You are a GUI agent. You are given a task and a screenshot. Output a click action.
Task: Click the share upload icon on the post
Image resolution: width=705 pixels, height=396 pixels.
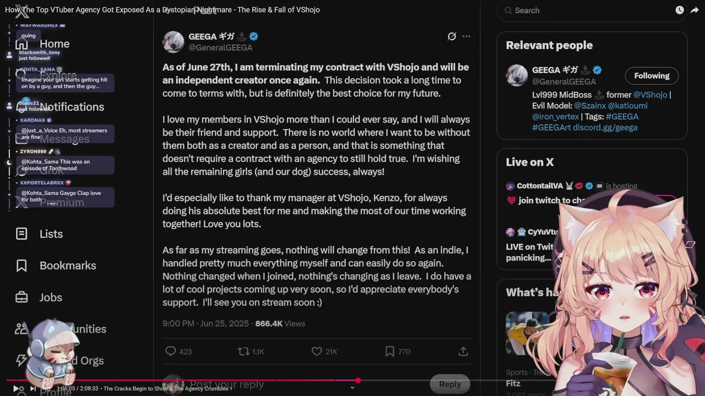(463, 351)
